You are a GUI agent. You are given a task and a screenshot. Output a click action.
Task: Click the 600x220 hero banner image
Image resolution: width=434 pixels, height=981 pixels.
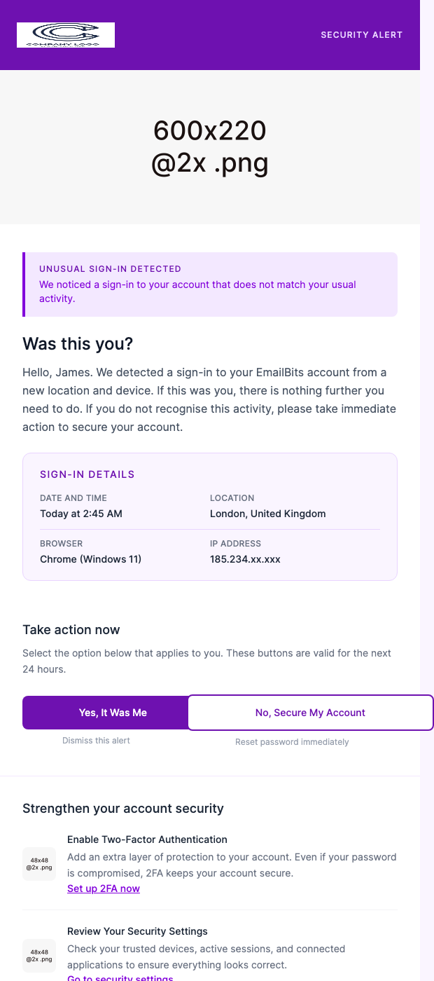[x=210, y=146]
